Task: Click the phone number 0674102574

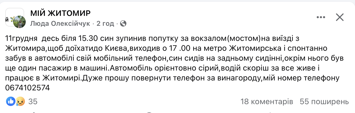Action: pyautogui.click(x=27, y=88)
